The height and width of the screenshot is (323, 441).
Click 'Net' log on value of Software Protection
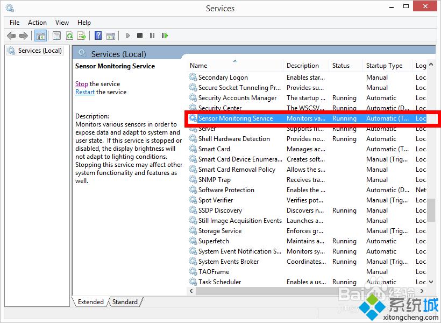[421, 190]
